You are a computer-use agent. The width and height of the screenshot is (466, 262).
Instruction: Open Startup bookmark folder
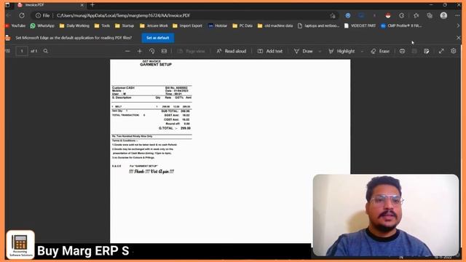125,26
